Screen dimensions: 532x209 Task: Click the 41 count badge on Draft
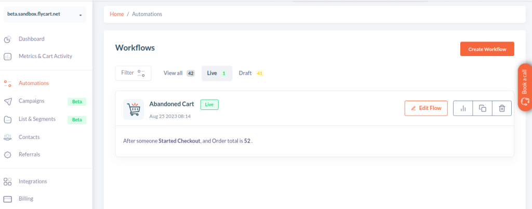[x=260, y=73]
